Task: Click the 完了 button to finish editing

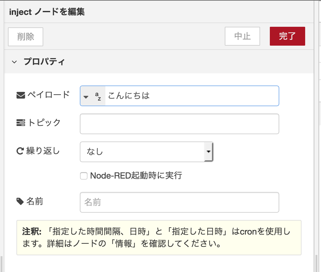Action: click(287, 36)
